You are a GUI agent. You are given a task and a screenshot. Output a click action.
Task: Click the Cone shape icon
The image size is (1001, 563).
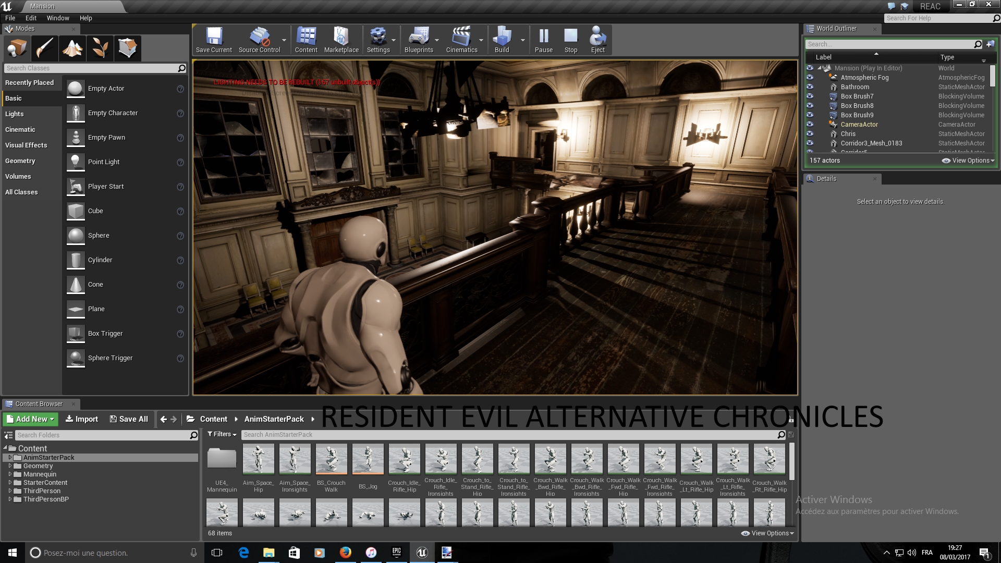pyautogui.click(x=76, y=285)
